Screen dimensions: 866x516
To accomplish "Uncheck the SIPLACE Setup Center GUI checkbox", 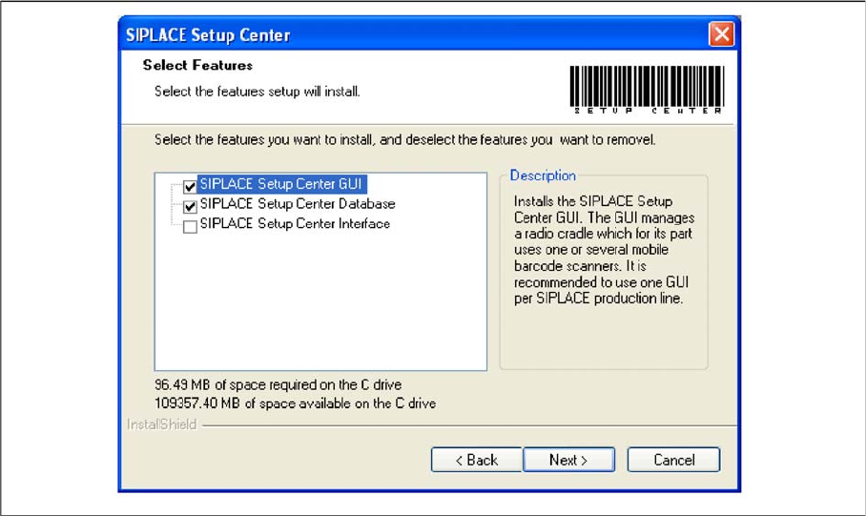I will tap(190, 187).
